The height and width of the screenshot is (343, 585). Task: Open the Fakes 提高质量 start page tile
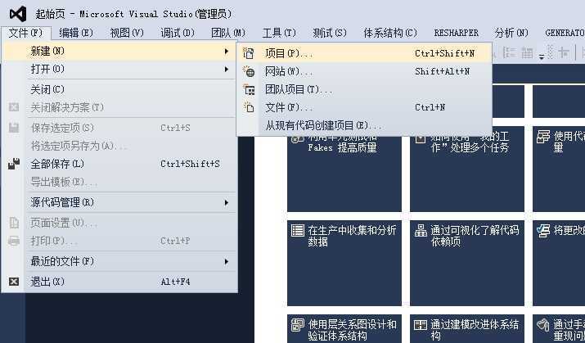tap(344, 174)
